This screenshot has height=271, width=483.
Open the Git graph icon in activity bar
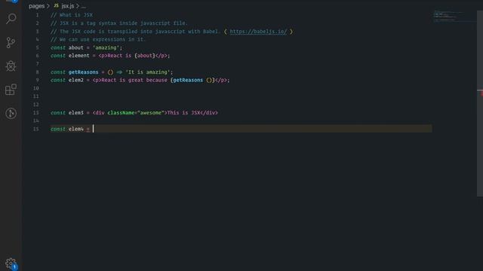pos(11,114)
